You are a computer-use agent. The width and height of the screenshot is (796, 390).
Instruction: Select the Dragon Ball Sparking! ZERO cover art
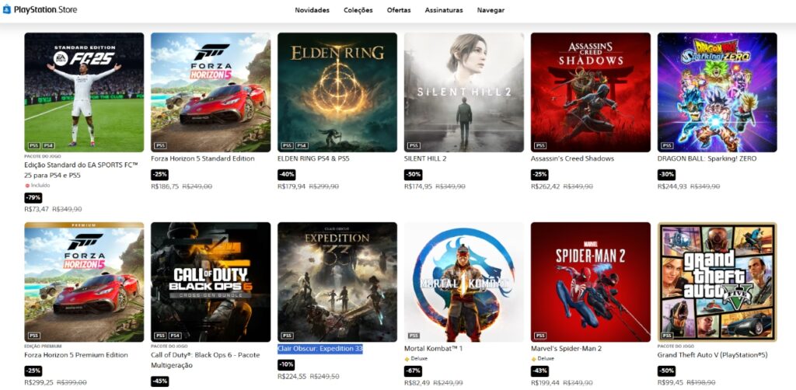[717, 92]
